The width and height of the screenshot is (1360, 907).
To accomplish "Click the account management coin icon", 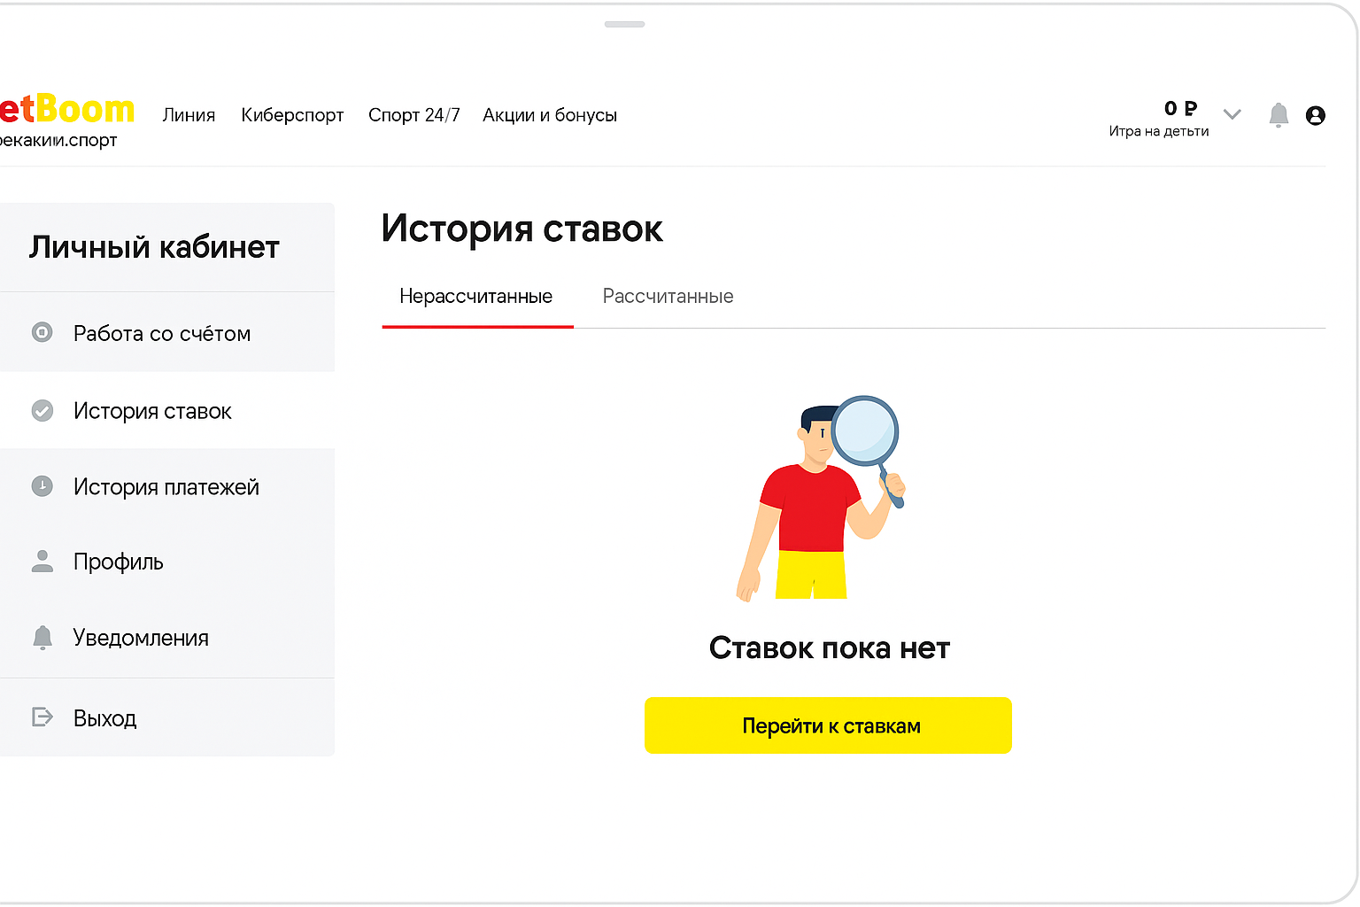I will click(x=42, y=333).
